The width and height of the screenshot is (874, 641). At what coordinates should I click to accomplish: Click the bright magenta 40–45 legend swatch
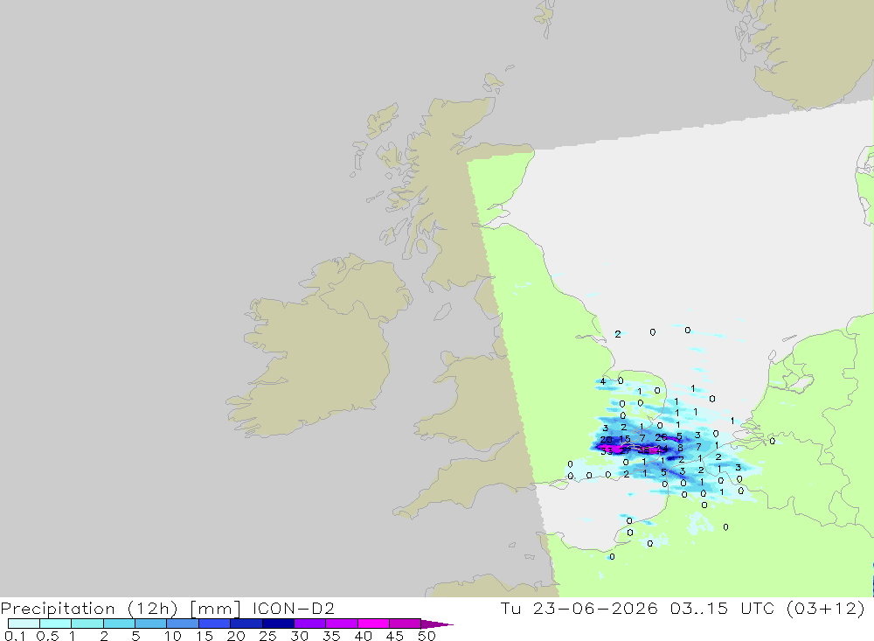tap(373, 624)
